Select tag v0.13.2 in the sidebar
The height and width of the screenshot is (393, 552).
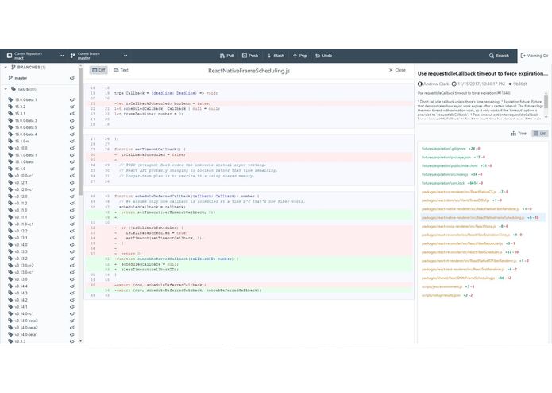[x=21, y=259]
